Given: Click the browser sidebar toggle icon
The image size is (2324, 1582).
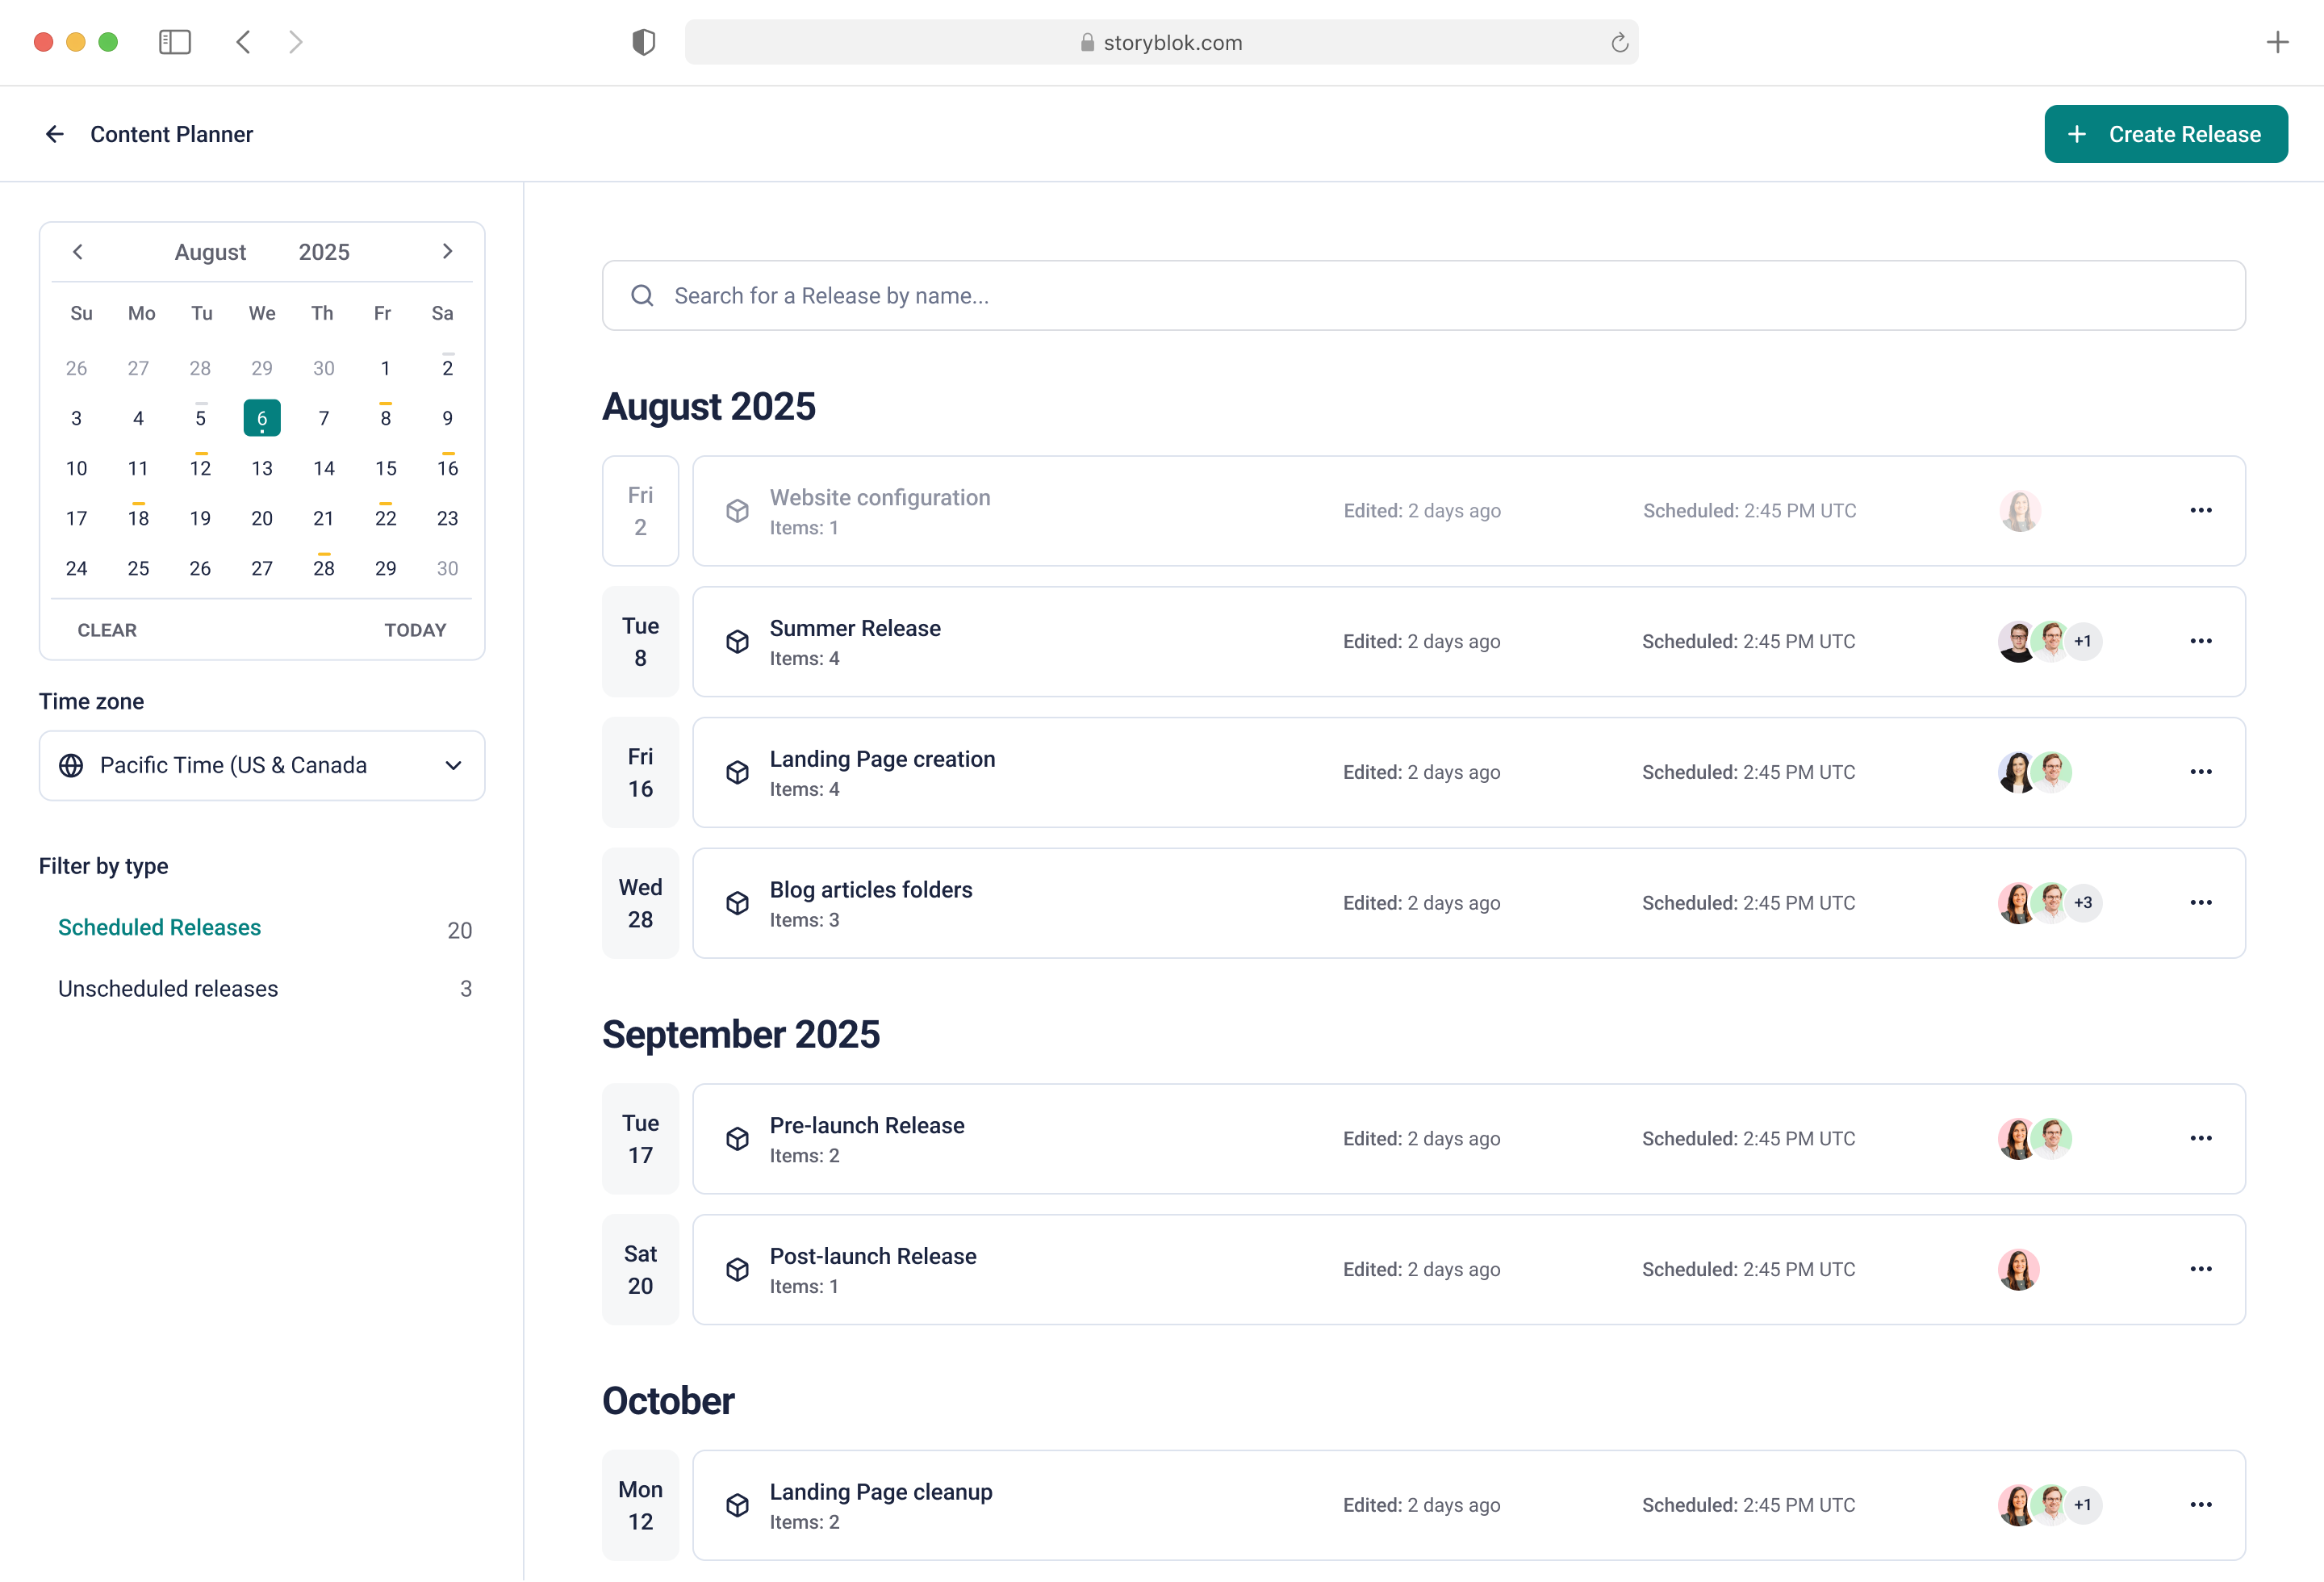Looking at the screenshot, I should point(175,42).
